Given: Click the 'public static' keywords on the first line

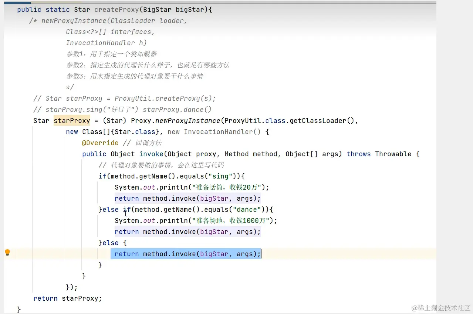Looking at the screenshot, I should pos(43,10).
